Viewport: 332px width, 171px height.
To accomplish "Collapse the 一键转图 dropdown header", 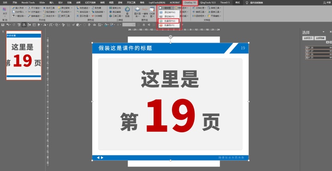I will tap(166, 8).
